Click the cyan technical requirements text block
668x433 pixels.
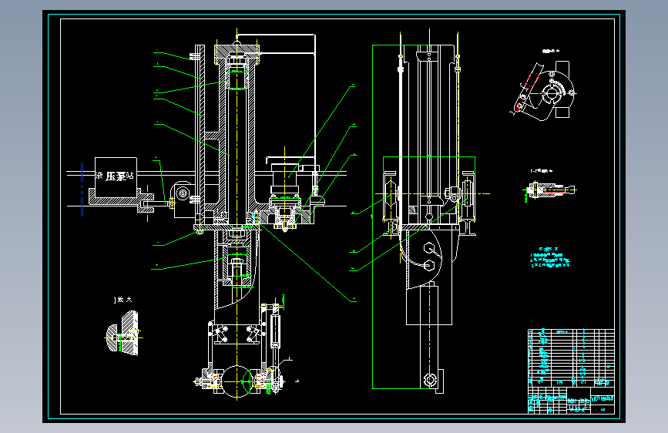pos(550,258)
